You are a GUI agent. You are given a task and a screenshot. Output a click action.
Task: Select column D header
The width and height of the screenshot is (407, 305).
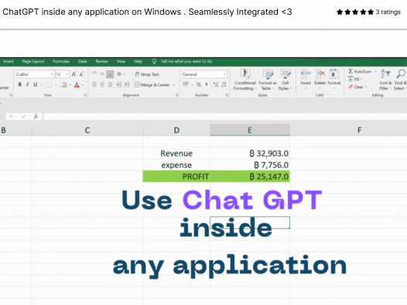click(176, 130)
